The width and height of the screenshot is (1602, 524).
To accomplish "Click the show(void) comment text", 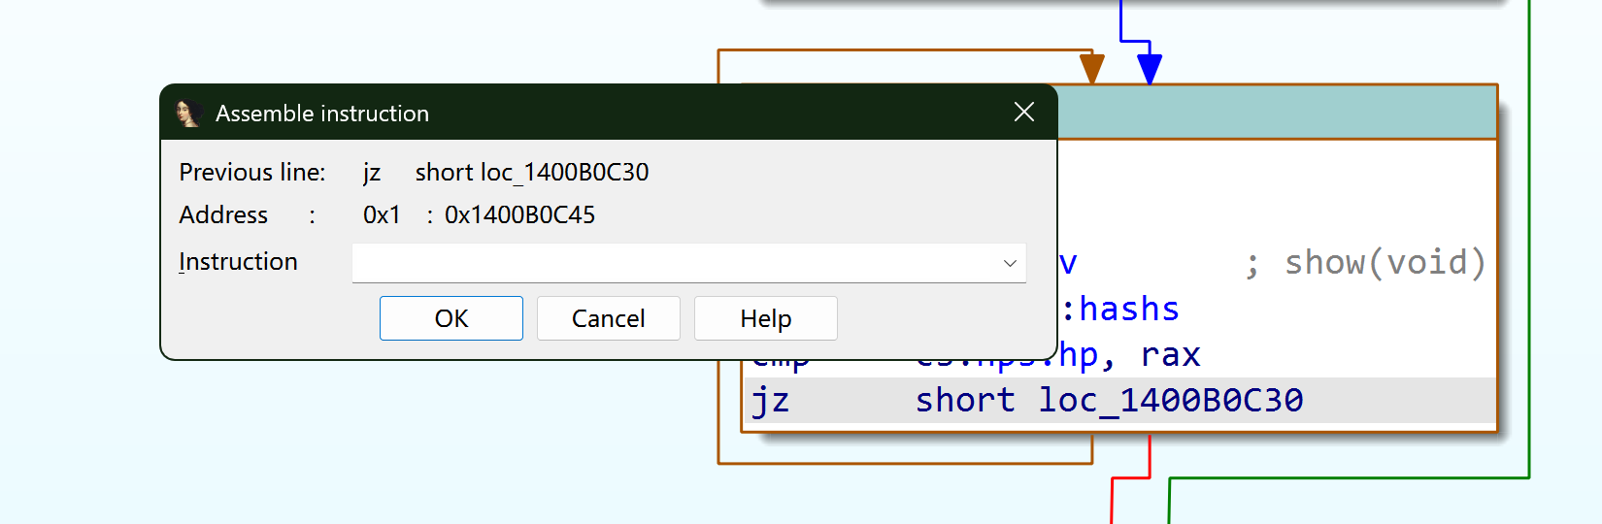I will 1385,263.
